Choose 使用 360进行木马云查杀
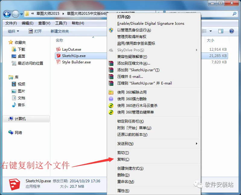This screenshot has width=241, height=195. coord(154,105)
